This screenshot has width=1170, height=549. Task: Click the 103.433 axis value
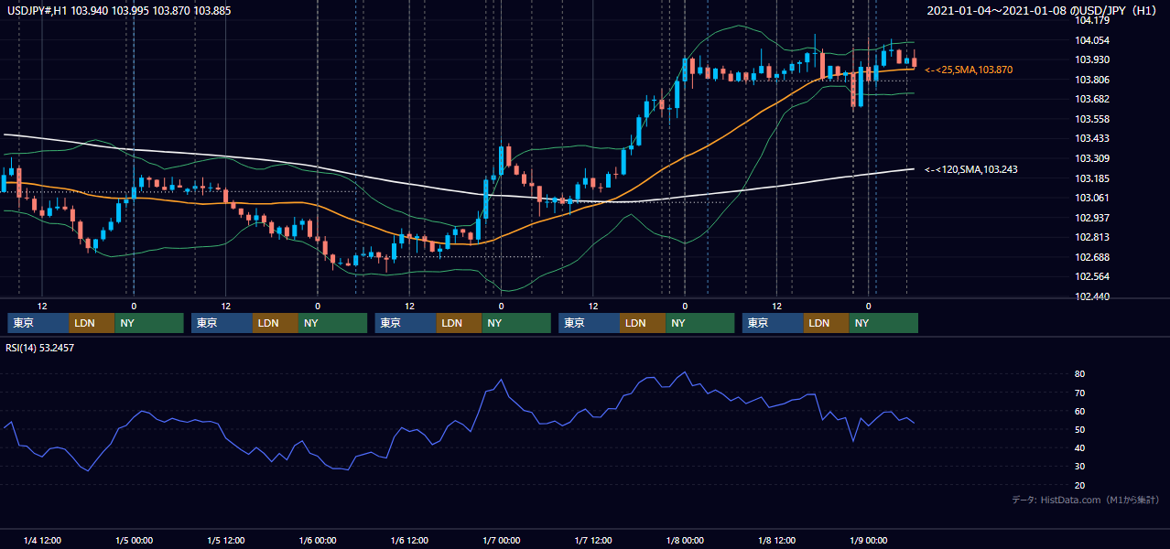click(1092, 138)
